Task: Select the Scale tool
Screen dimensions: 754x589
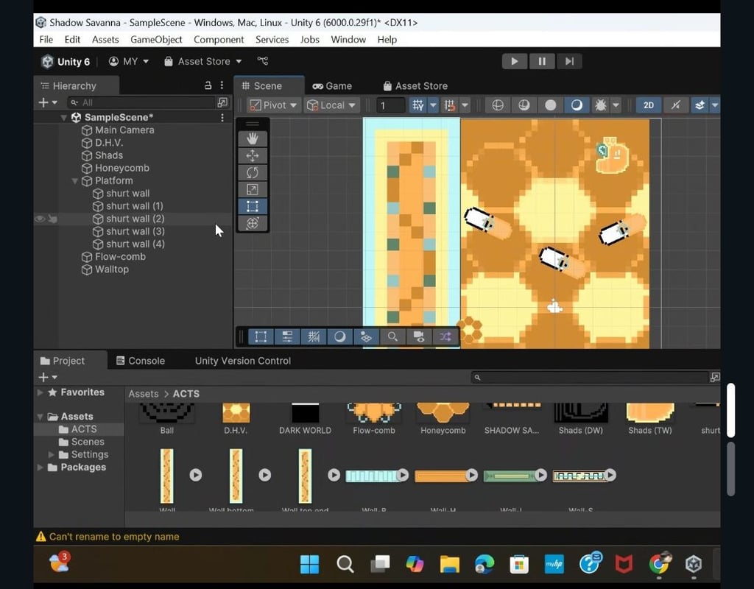Action: [253, 189]
